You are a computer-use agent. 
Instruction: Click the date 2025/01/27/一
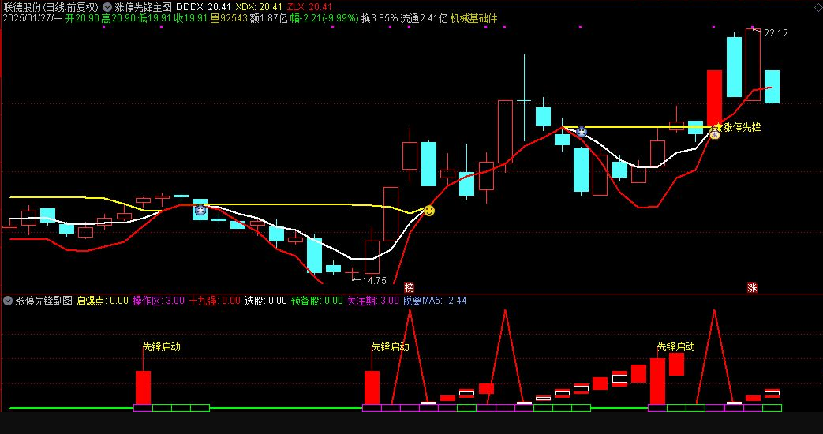32,19
